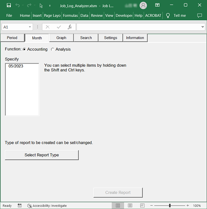The width and height of the screenshot is (207, 209).
Task: Open the Information tab
Action: pos(135,38)
